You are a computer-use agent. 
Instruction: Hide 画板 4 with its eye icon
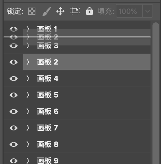tap(13, 78)
